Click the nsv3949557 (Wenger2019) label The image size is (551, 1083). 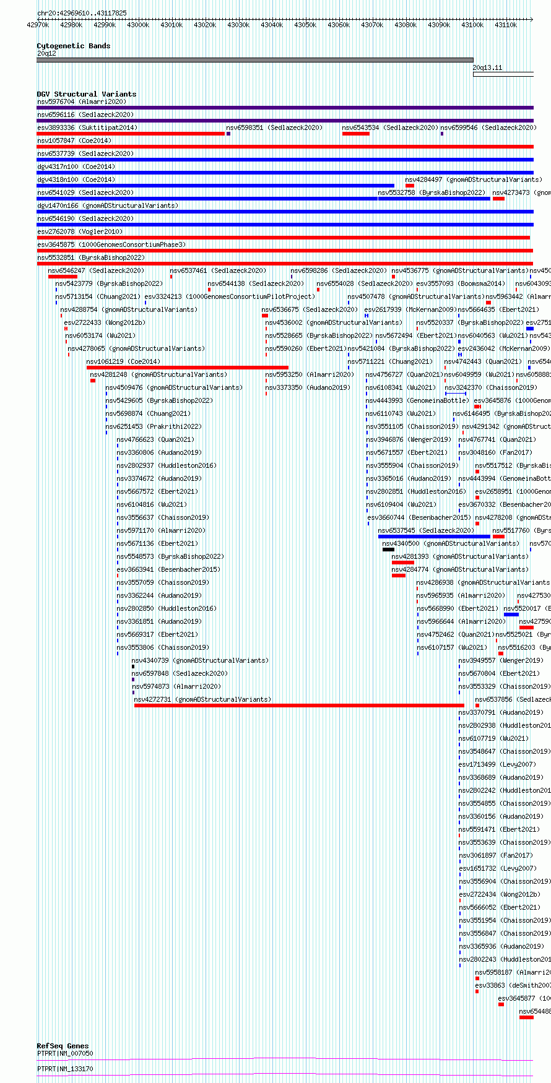coord(502,660)
